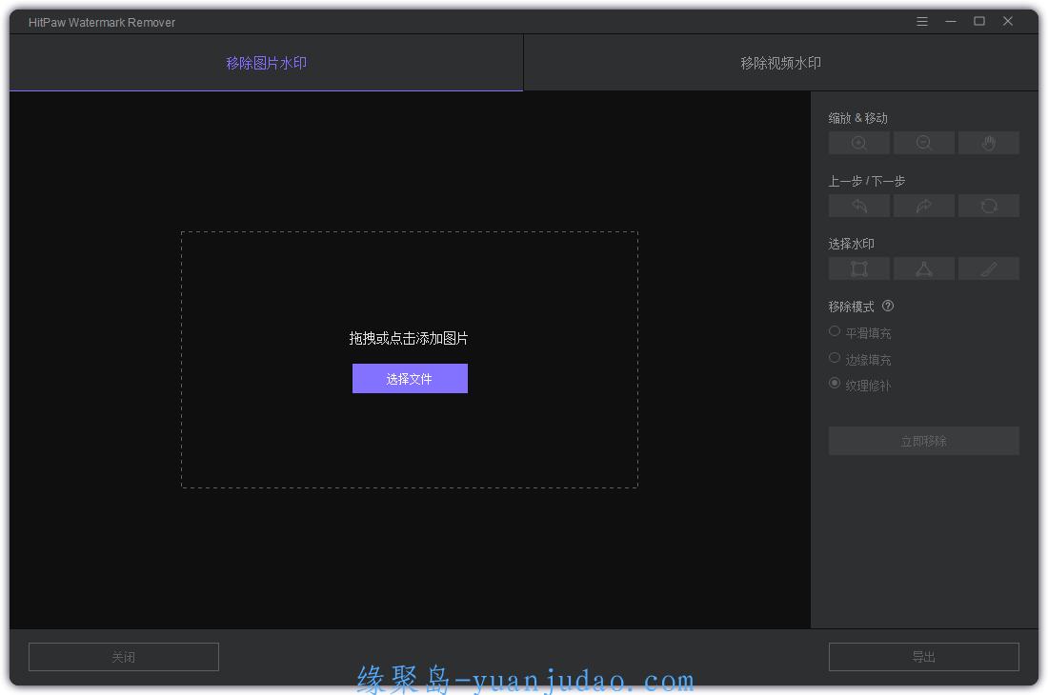Choose the 纹理修补 removal mode

coord(860,385)
